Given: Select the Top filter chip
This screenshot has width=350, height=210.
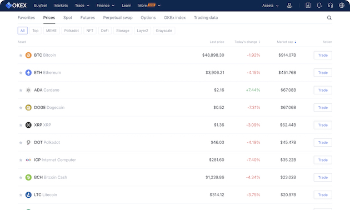Looking at the screenshot, I should (36, 31).
